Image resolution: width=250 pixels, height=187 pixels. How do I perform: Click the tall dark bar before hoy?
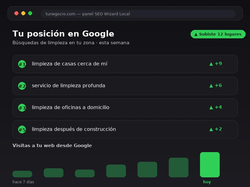pos(178,167)
